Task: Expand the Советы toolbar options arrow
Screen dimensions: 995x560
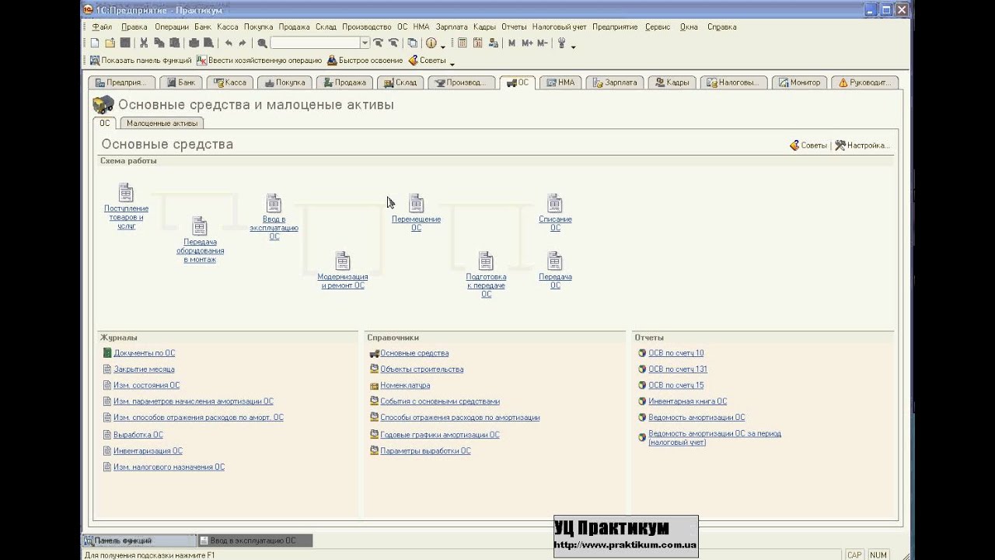Action: 452,63
